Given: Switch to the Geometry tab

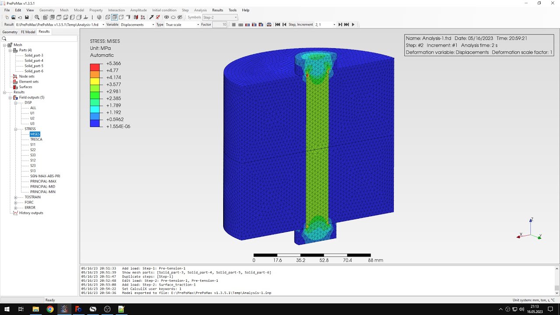Looking at the screenshot, I should coord(10,32).
